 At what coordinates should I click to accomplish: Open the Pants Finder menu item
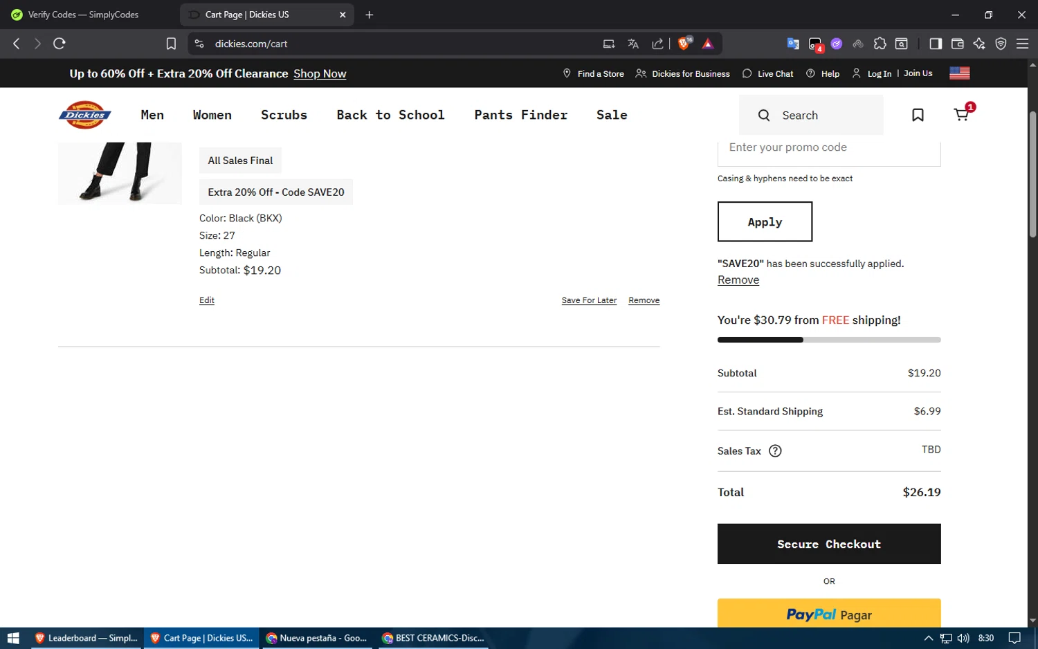click(520, 115)
